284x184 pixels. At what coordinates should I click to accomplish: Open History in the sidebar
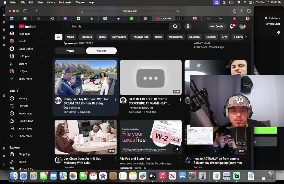click(x=23, y=98)
